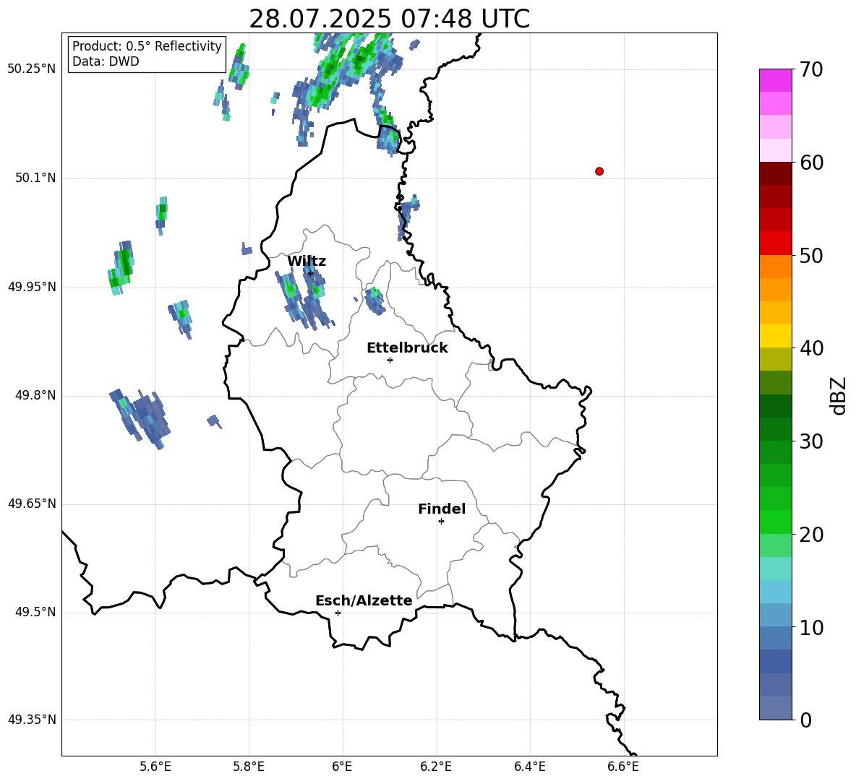The height and width of the screenshot is (781, 856).
Task: Pick the slate blue swatch at colorbar bottom
Action: click(x=775, y=708)
